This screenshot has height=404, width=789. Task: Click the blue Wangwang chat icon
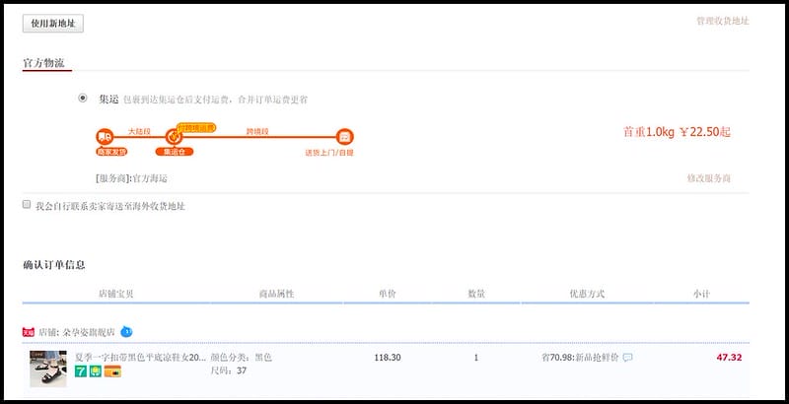tap(126, 332)
